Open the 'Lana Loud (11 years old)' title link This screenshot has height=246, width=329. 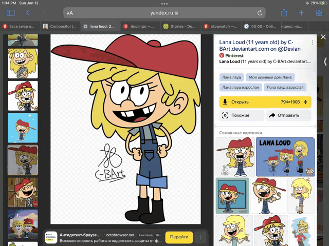[260, 46]
